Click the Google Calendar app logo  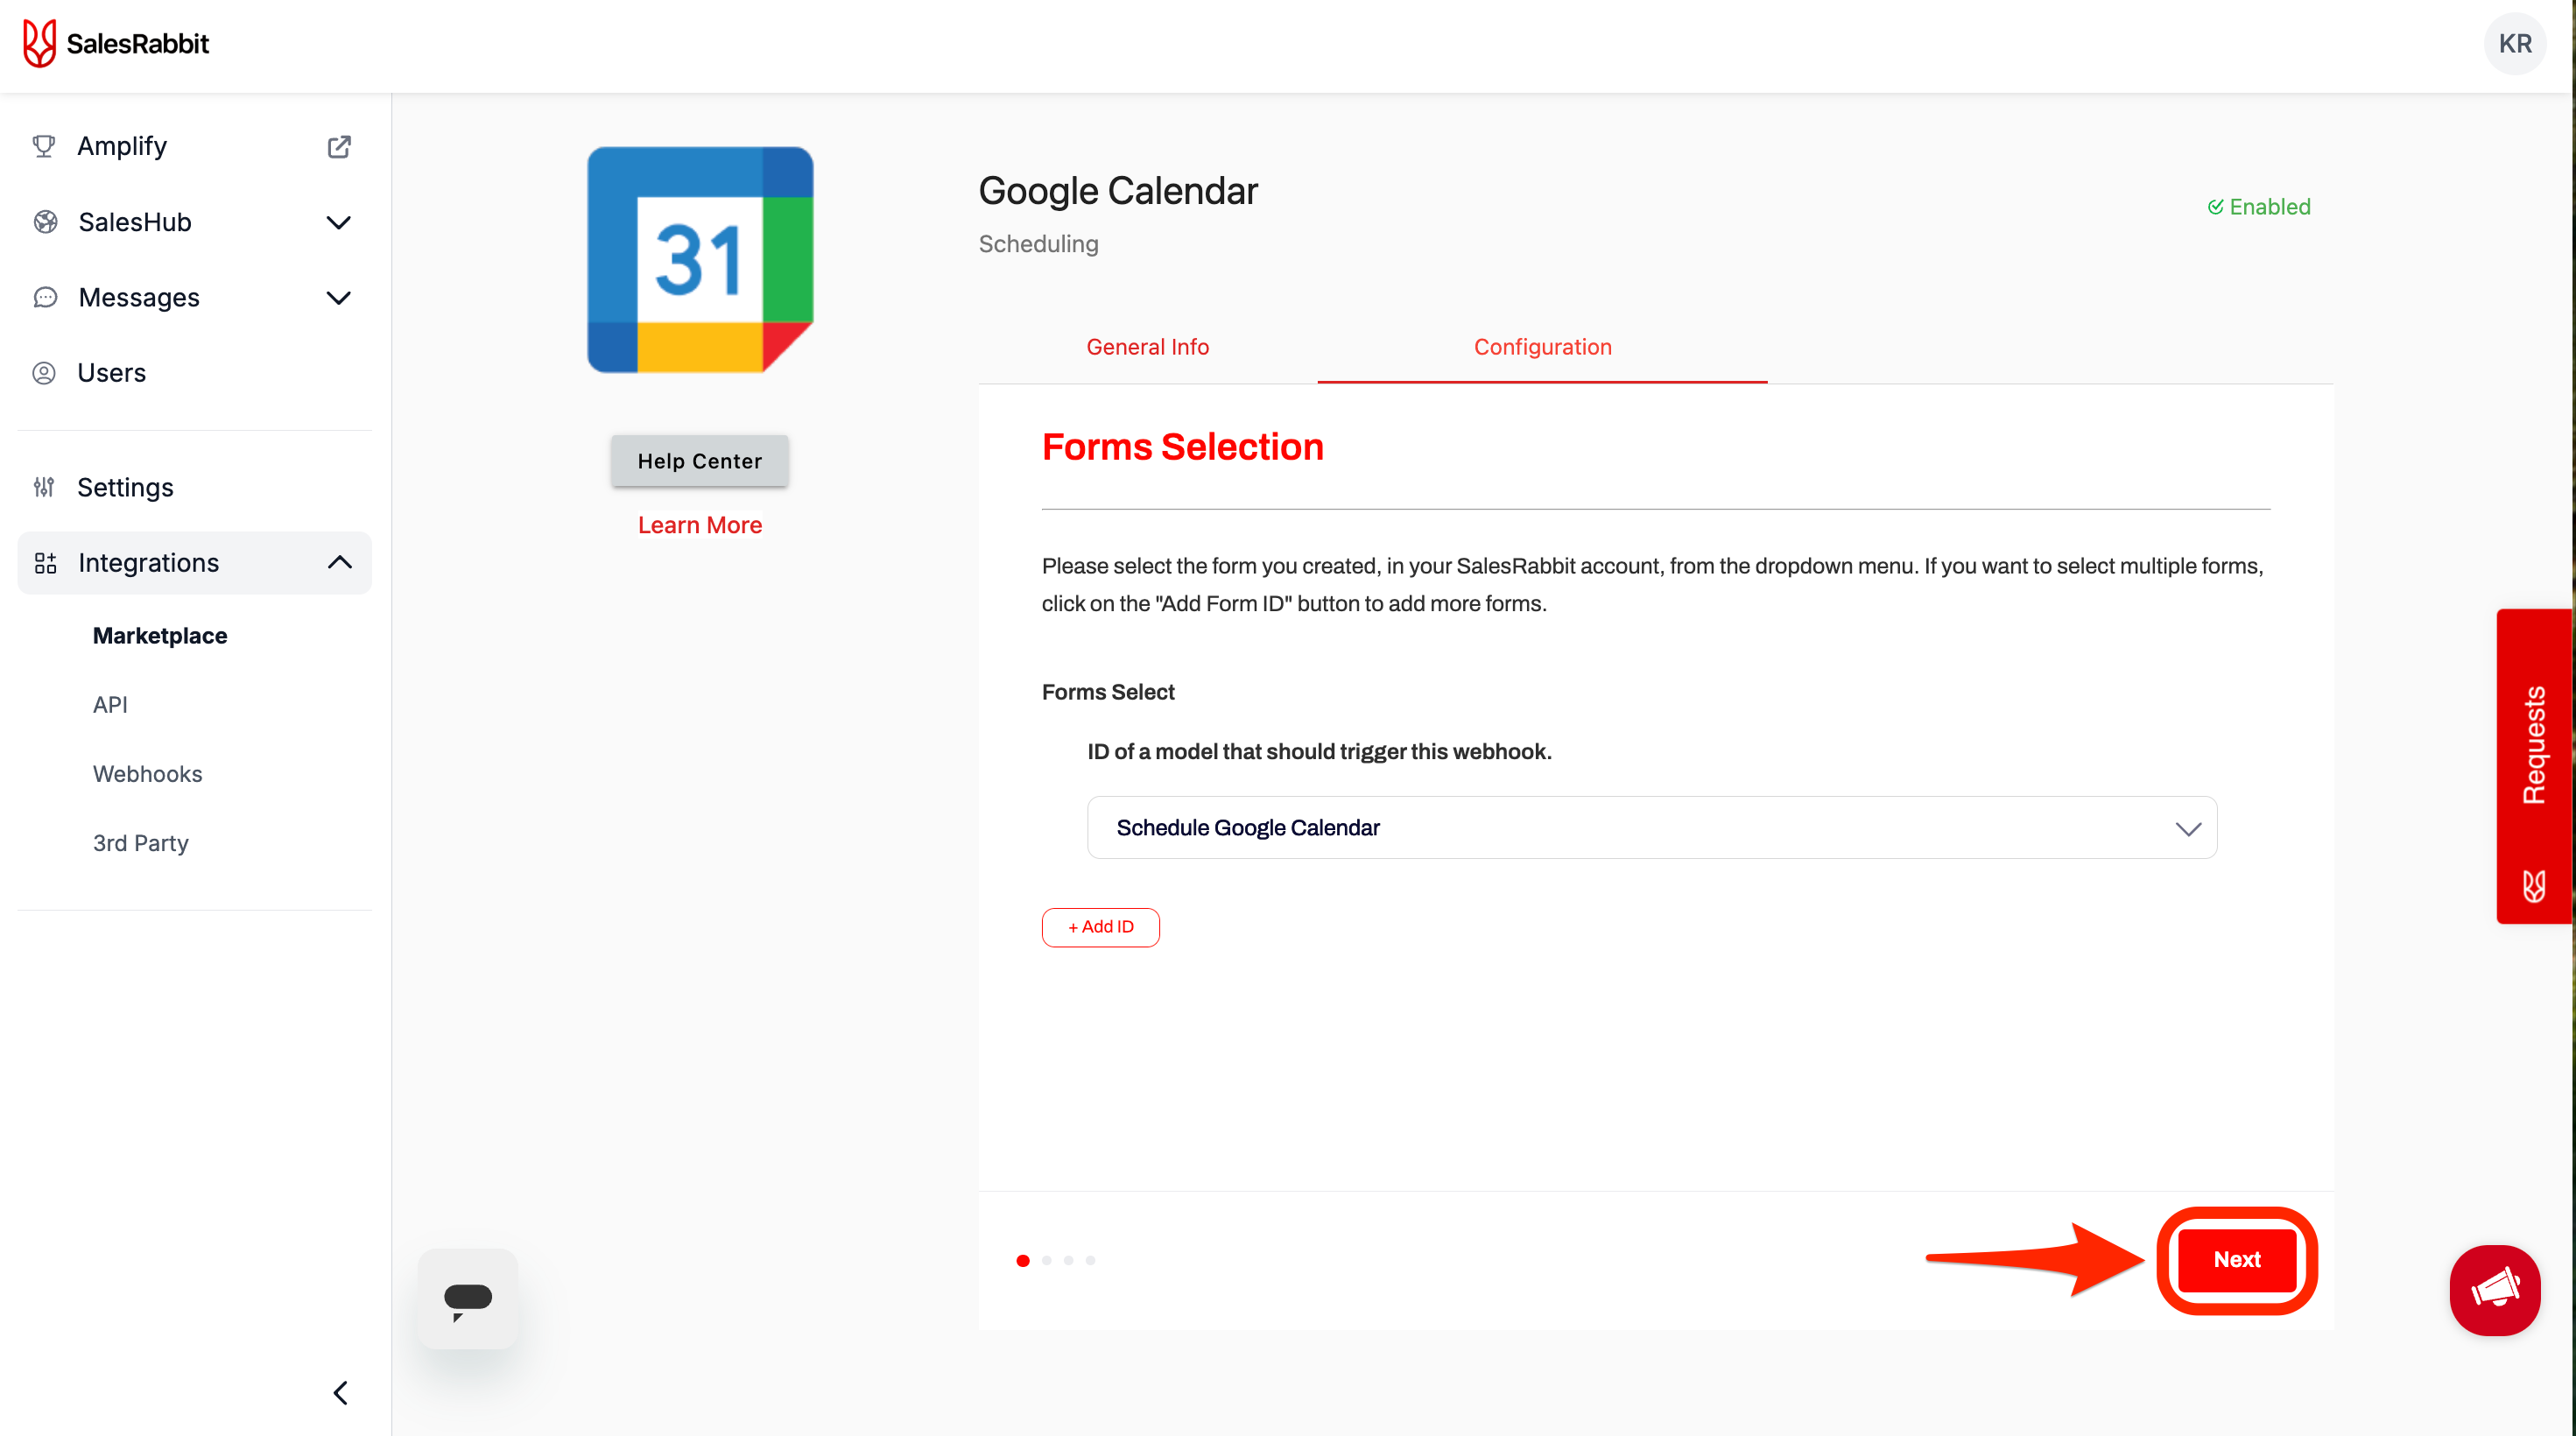(700, 260)
